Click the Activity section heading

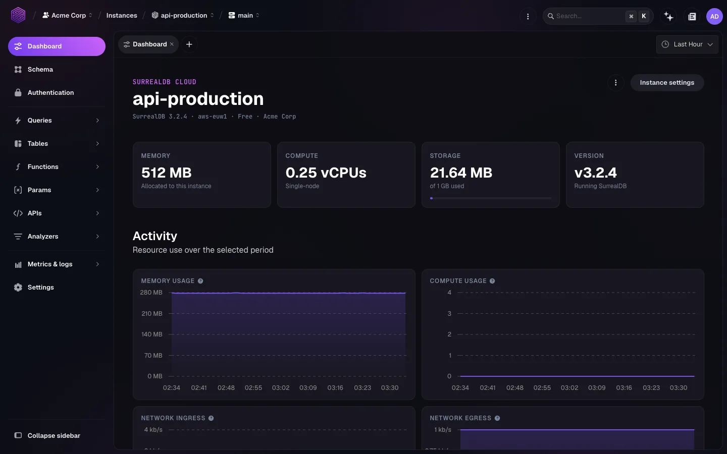pyautogui.click(x=154, y=236)
